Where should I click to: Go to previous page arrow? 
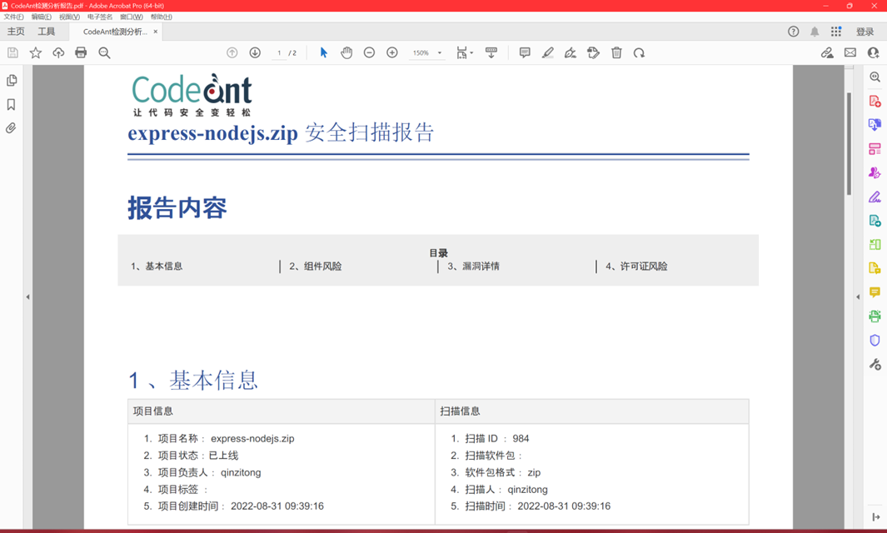pyautogui.click(x=232, y=52)
